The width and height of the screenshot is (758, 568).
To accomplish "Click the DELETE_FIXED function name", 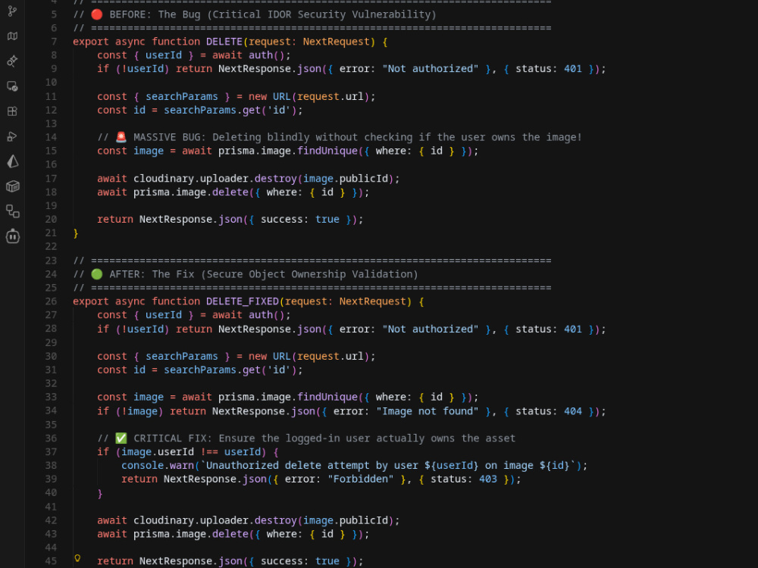I will coord(243,301).
